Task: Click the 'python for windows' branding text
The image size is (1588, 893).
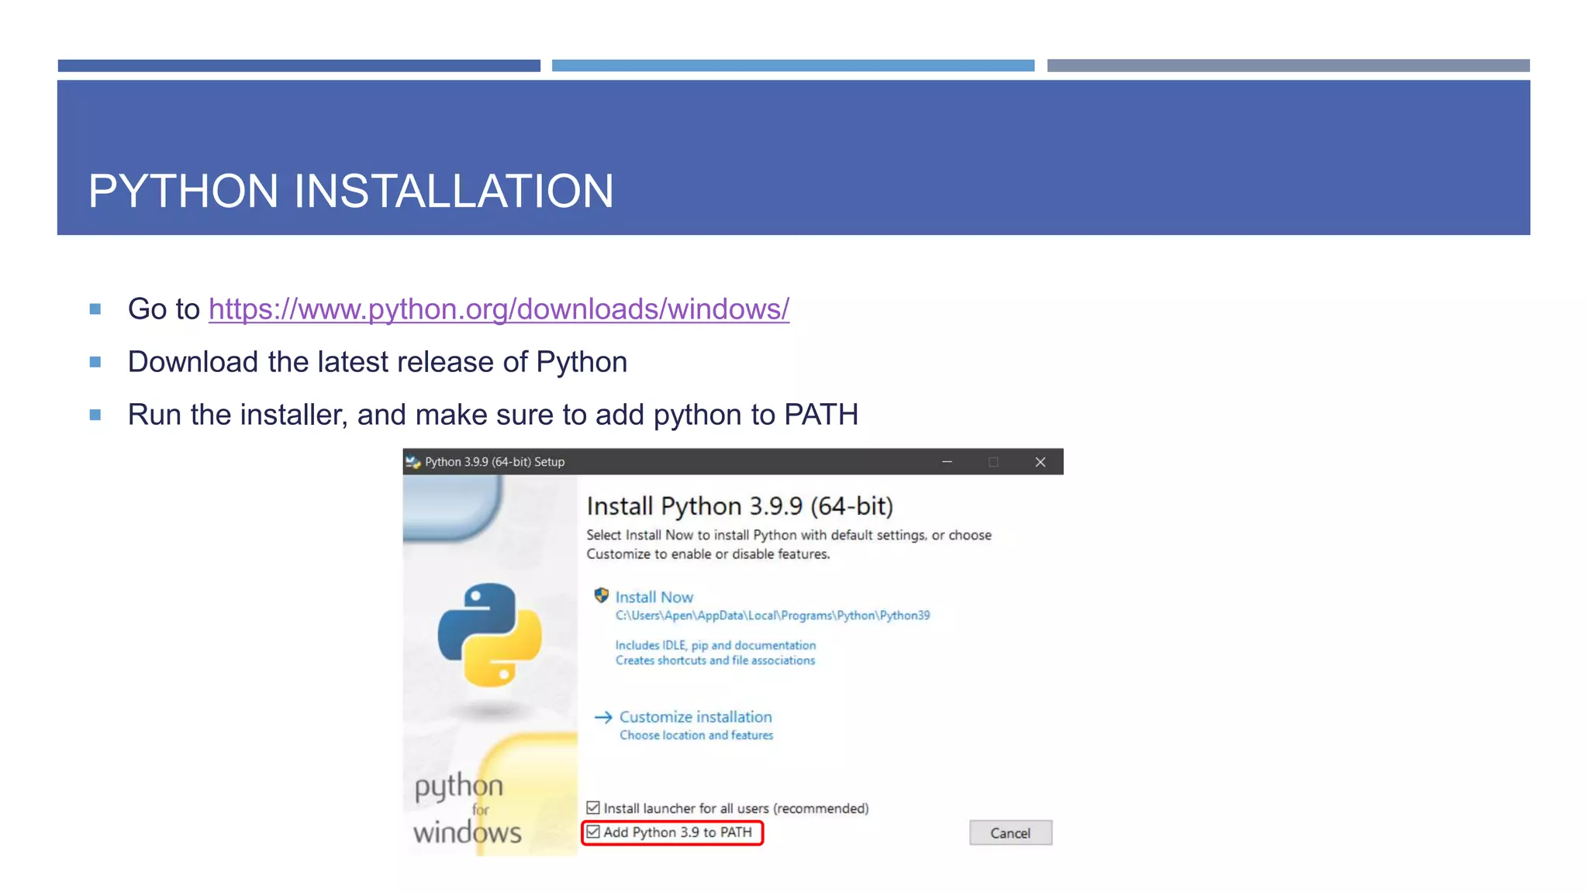Action: click(x=467, y=809)
